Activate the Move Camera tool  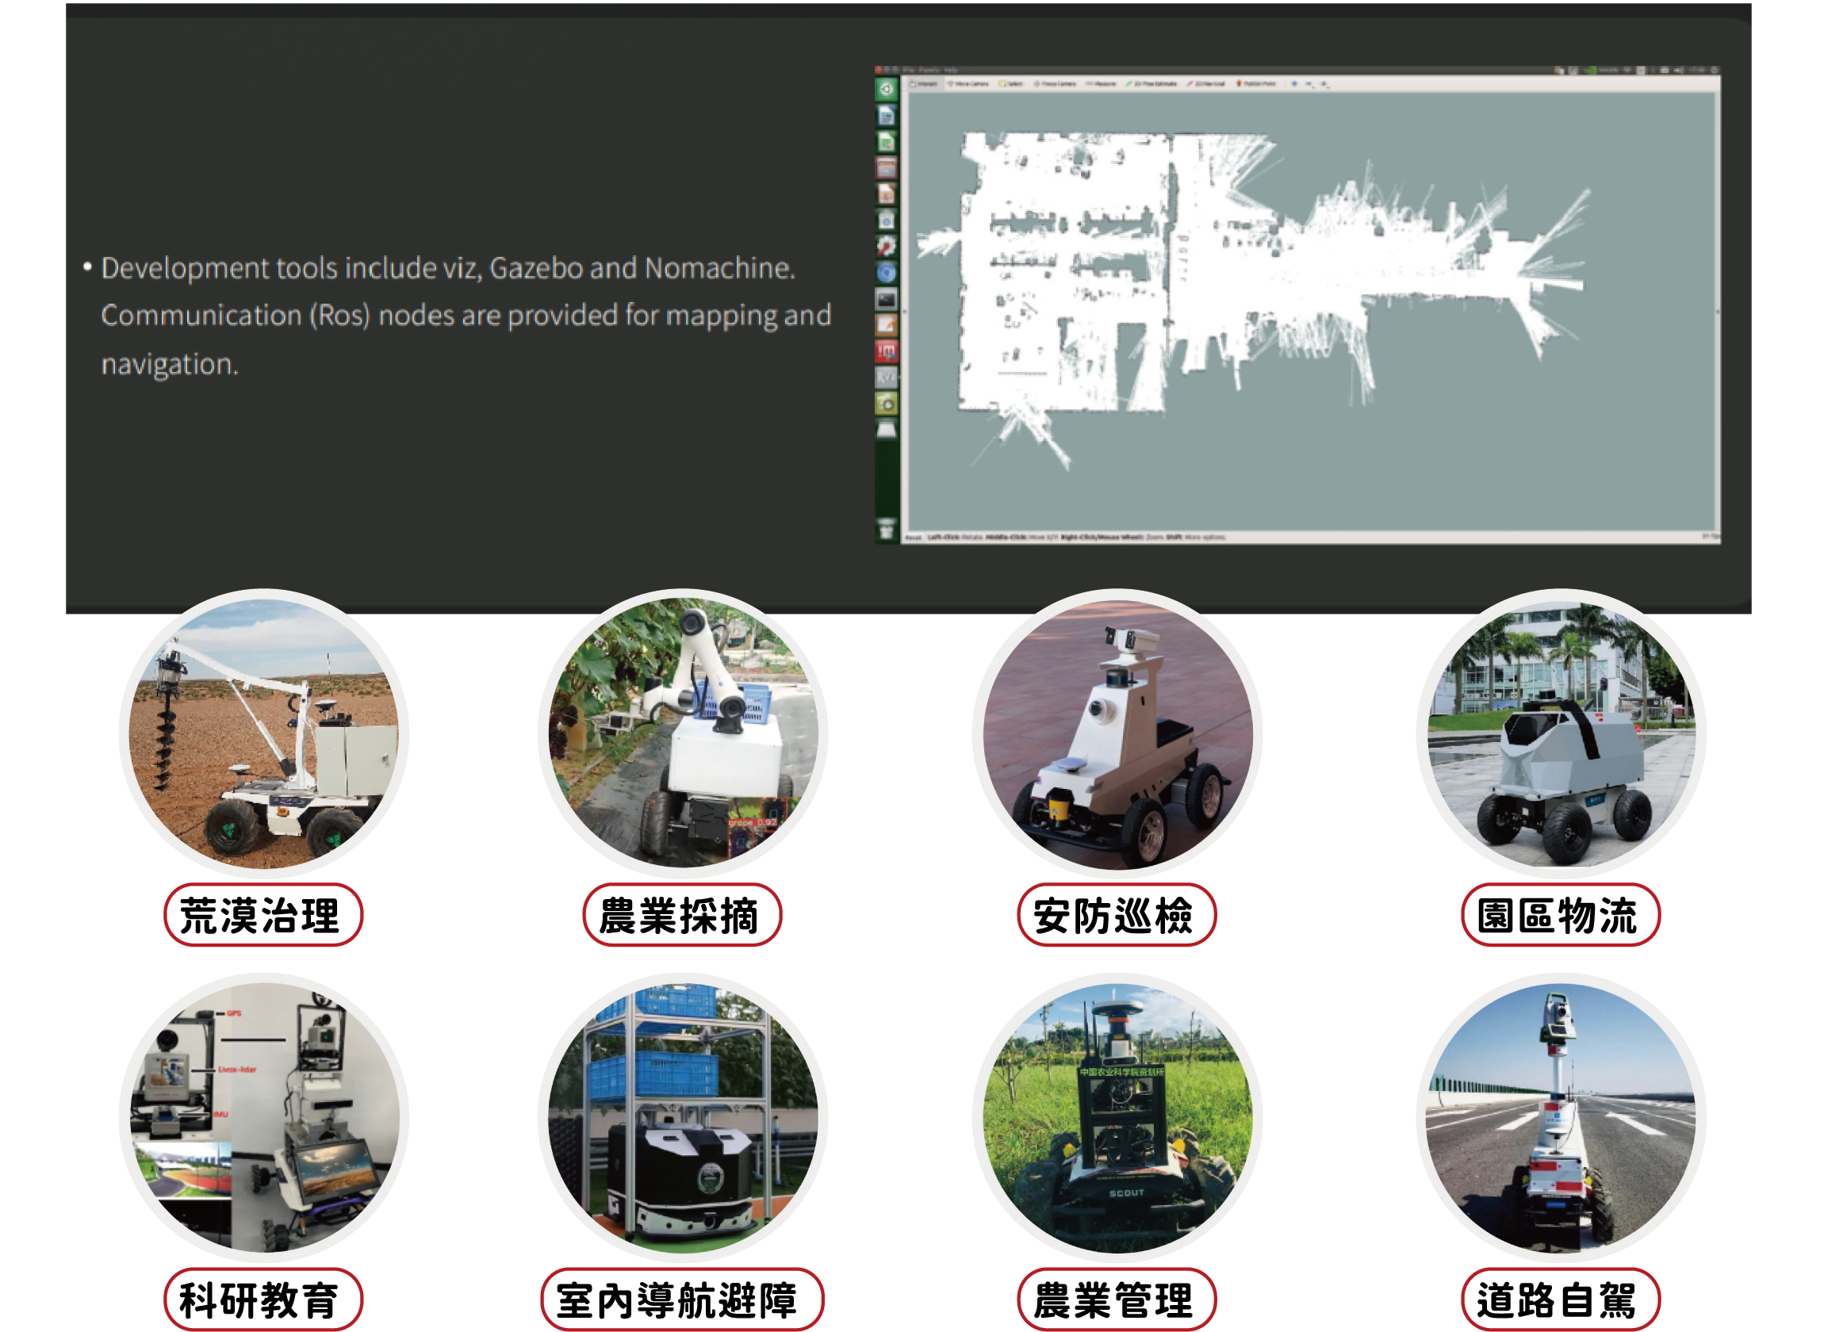coord(969,84)
